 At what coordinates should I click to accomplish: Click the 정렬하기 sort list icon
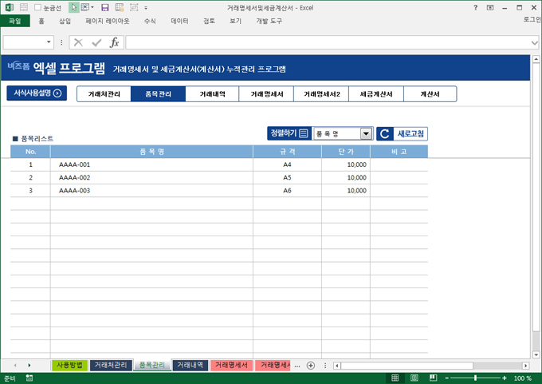tap(303, 133)
